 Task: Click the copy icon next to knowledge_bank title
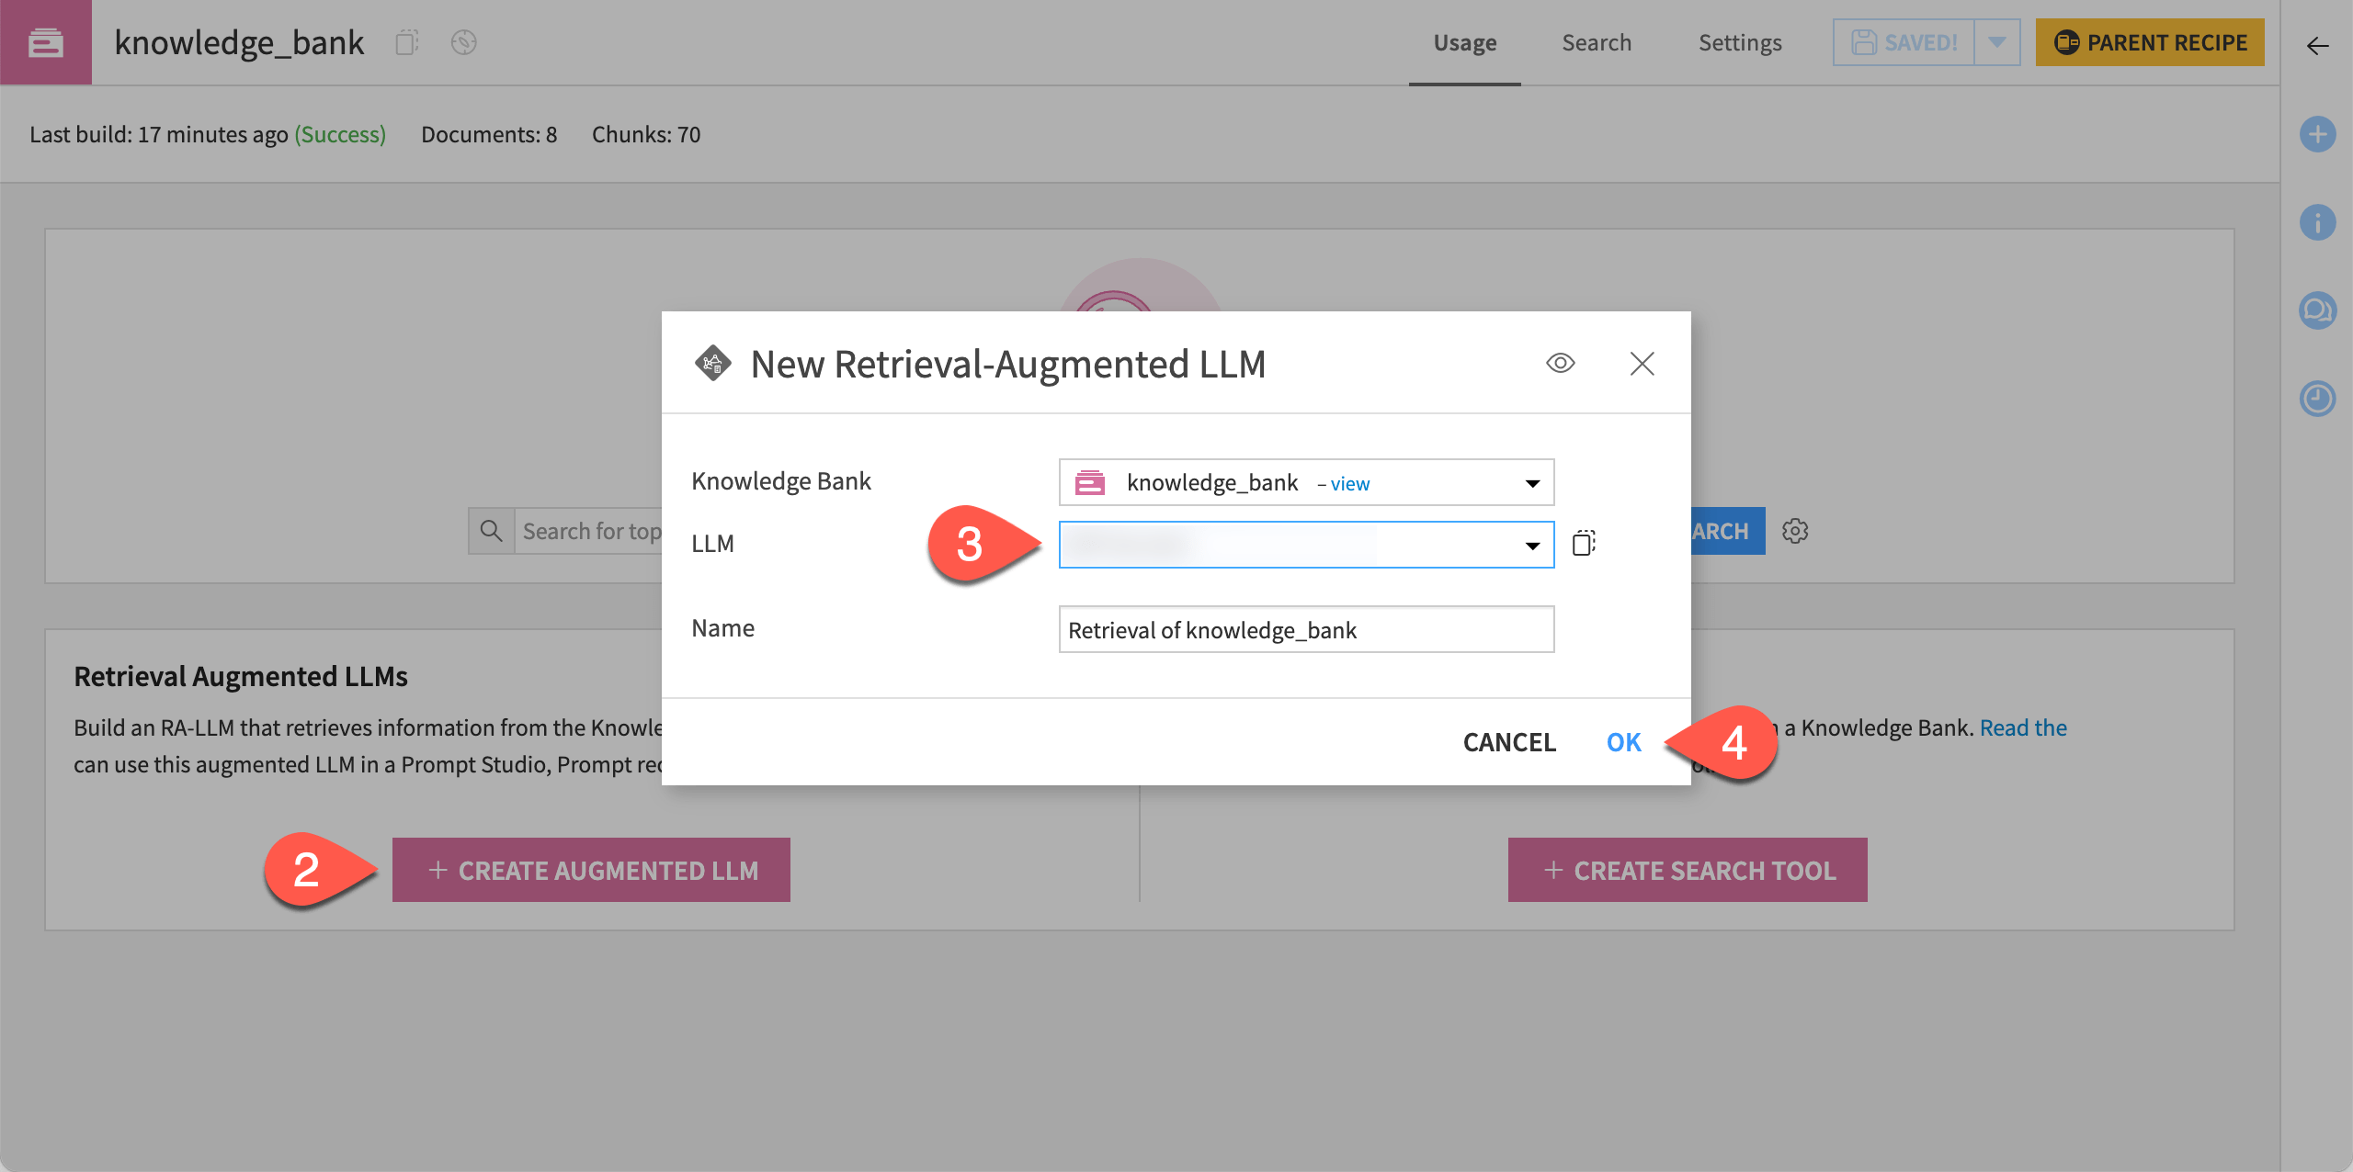406,42
